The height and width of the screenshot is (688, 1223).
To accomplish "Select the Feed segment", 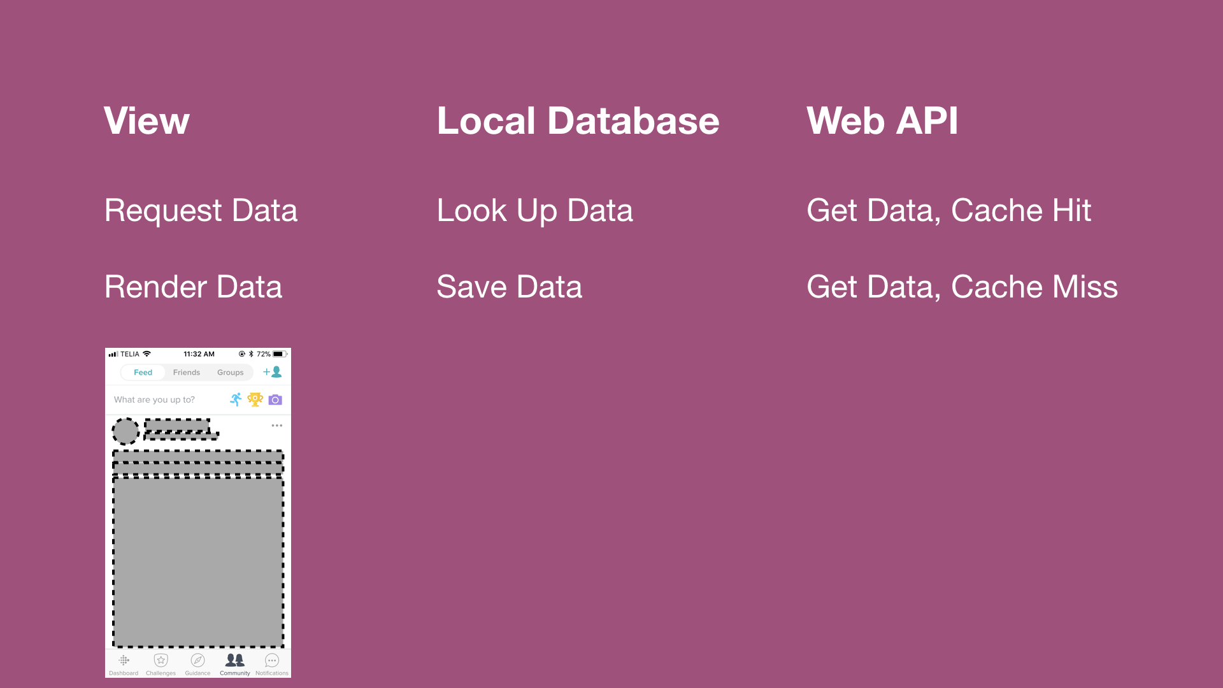I will 143,373.
